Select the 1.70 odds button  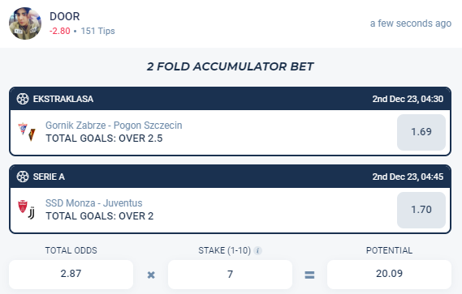(x=421, y=210)
